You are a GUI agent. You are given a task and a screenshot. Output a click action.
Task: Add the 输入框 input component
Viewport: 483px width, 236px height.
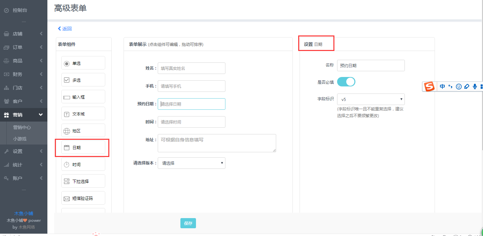click(83, 97)
